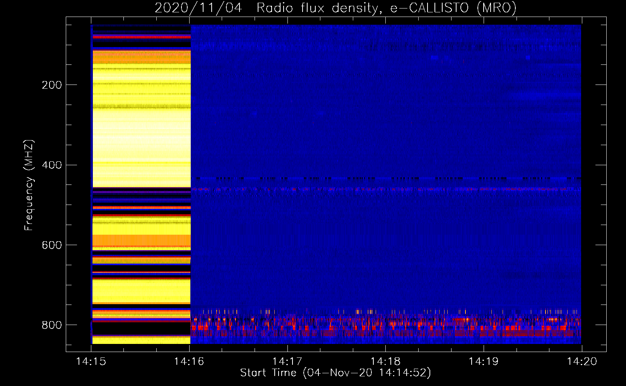Viewport: 626px width, 386px height.
Task: Click the X-axis label 'Start Time (04-Nov-20 14:14:52)'
Action: click(x=335, y=373)
